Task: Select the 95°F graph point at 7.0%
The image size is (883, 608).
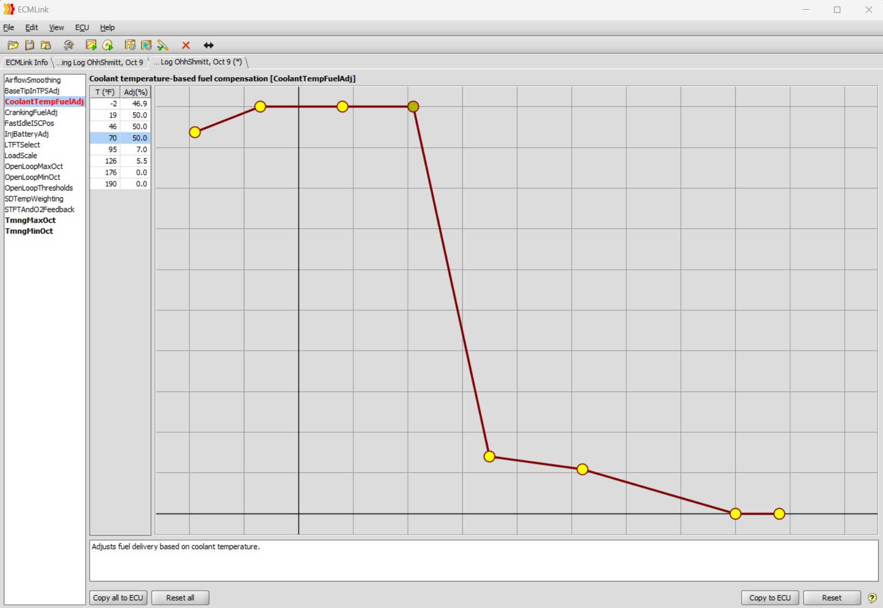Action: point(489,456)
